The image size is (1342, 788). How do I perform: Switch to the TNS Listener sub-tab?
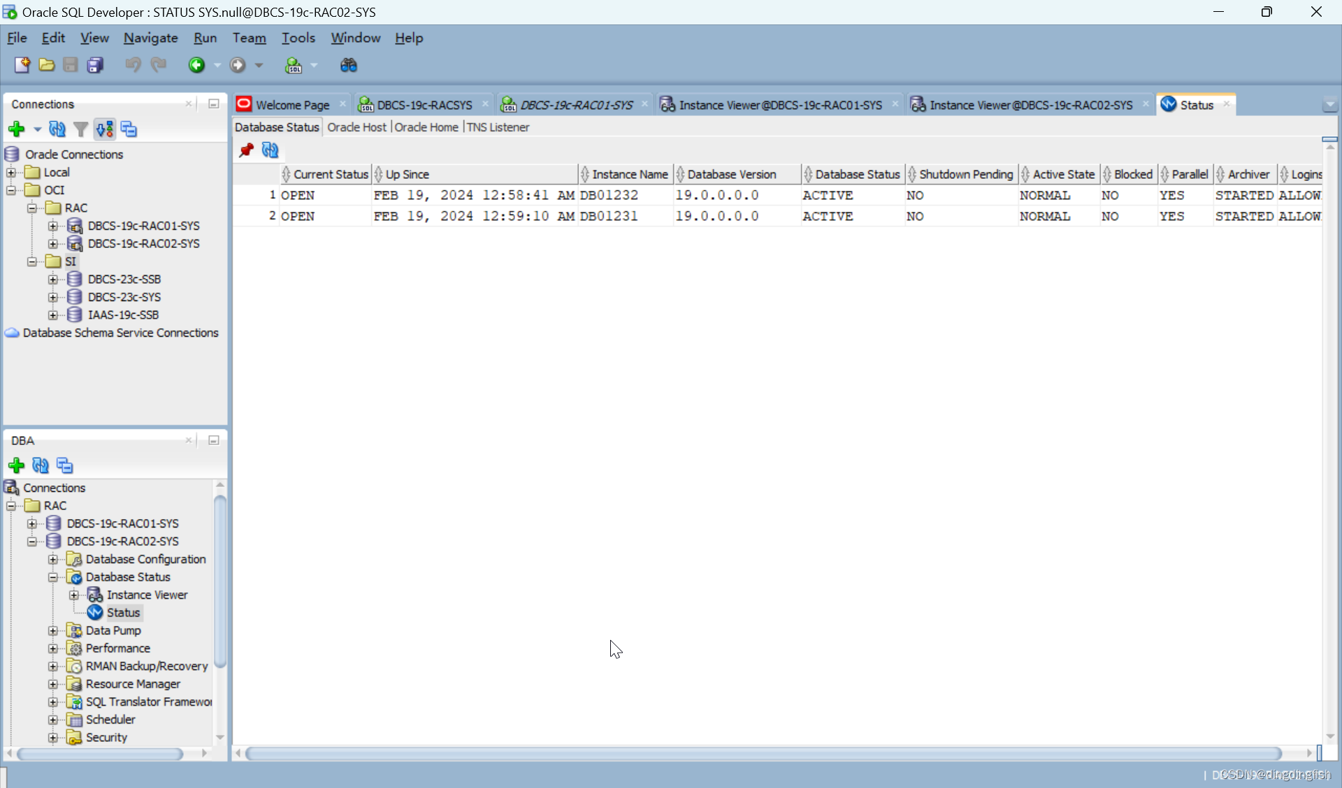pos(498,127)
